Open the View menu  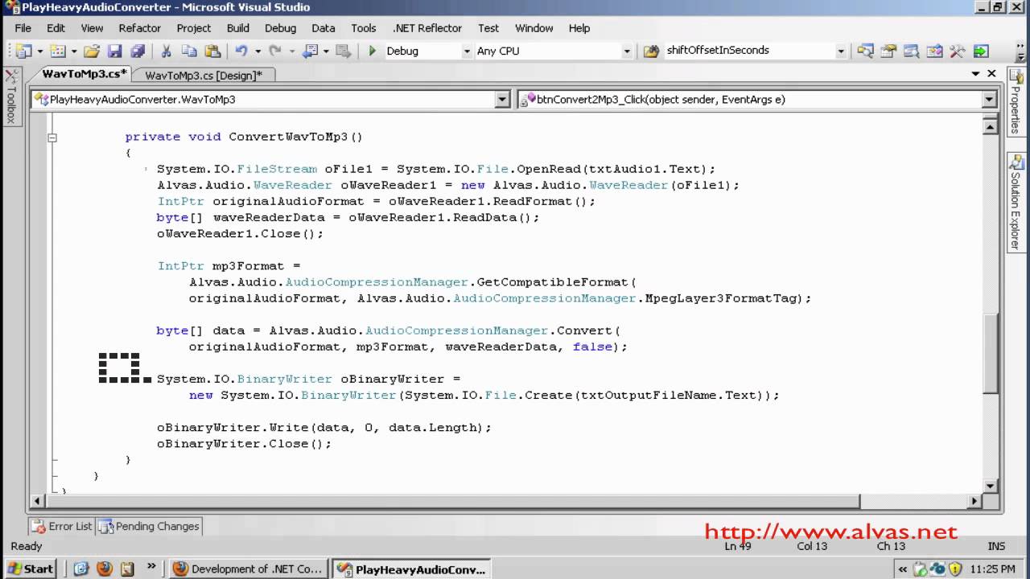(92, 28)
